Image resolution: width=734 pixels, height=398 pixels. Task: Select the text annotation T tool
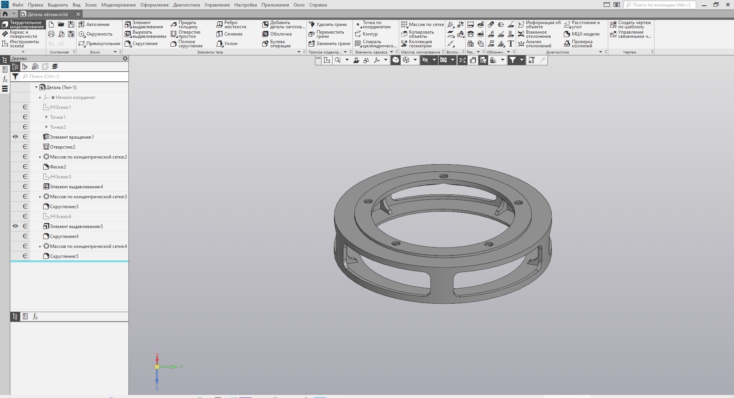coord(511,44)
